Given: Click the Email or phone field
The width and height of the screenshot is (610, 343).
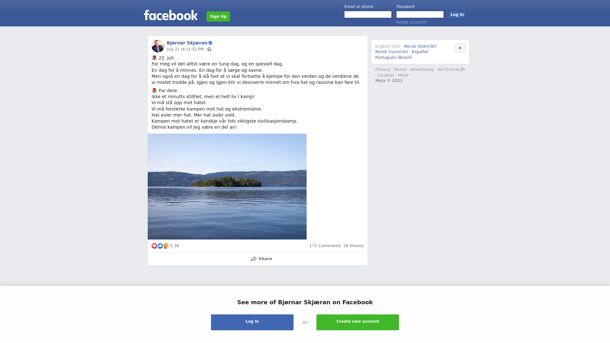Looking at the screenshot, I should coord(368,15).
